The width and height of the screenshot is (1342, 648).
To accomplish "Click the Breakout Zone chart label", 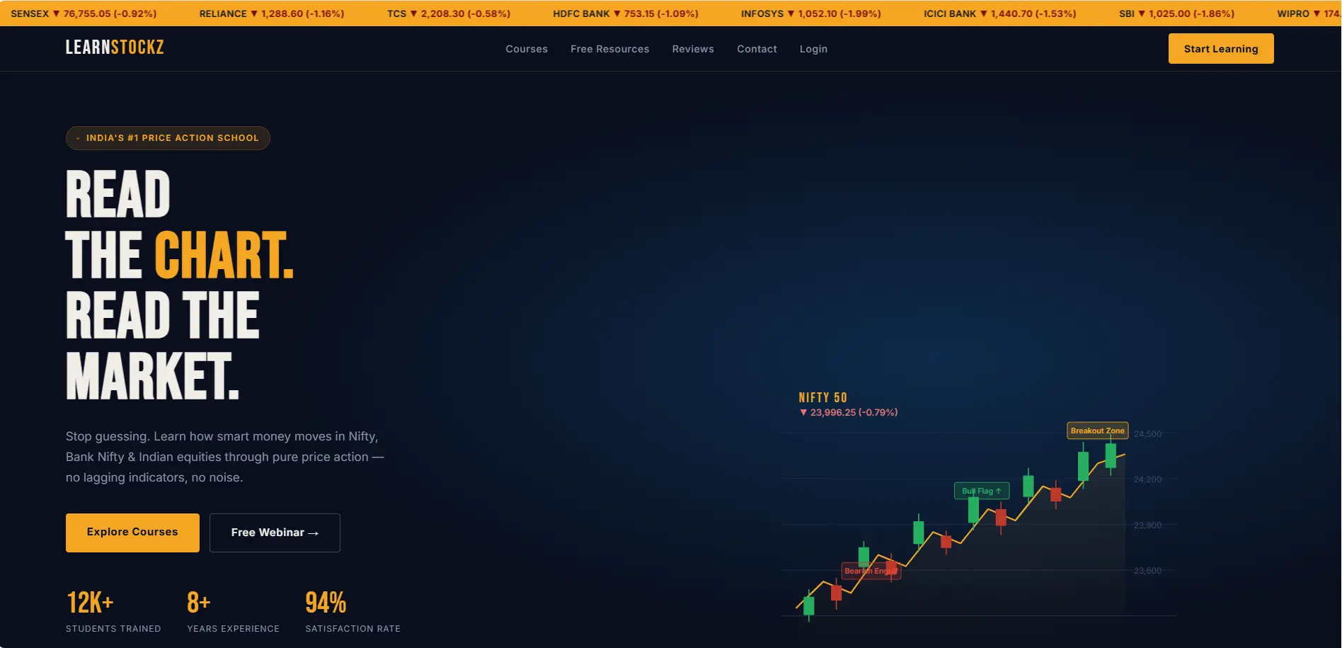I will pyautogui.click(x=1098, y=431).
